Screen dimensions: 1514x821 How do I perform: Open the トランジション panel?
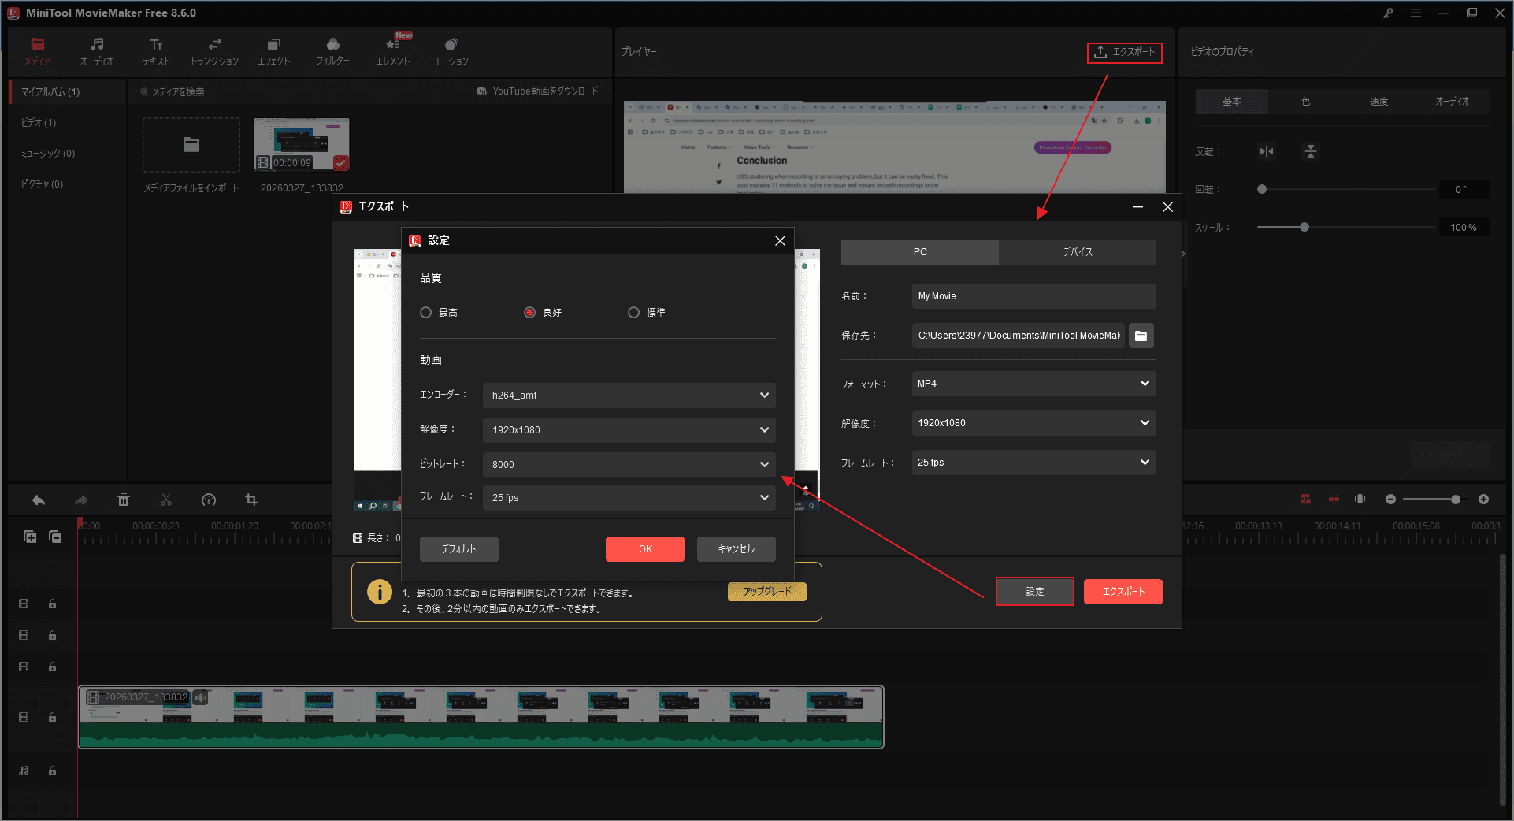pyautogui.click(x=214, y=50)
